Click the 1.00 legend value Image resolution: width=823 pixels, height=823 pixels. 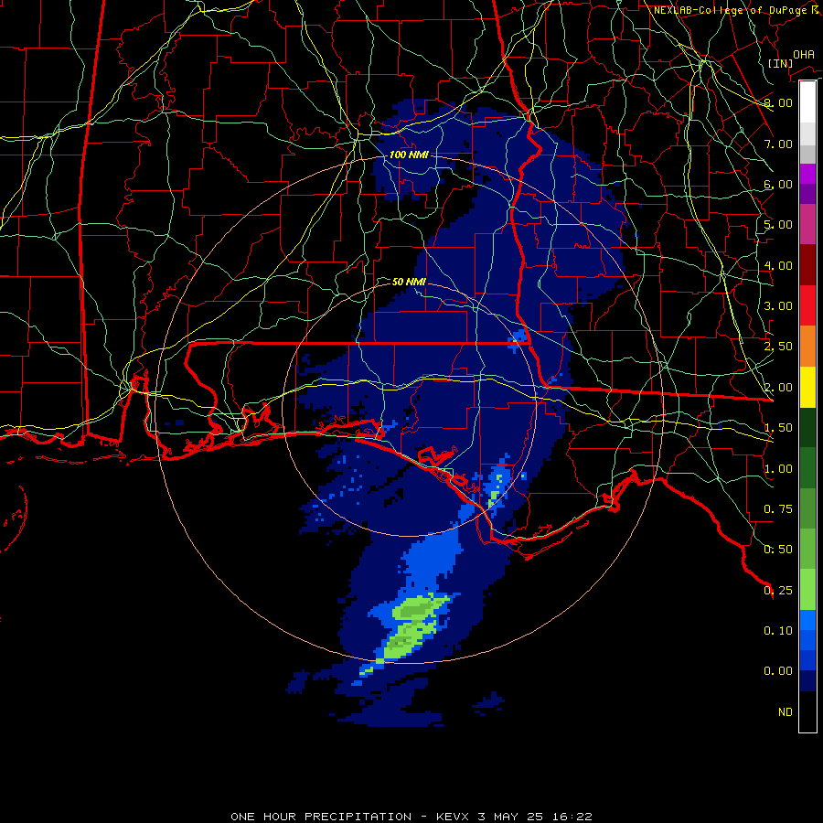point(778,469)
